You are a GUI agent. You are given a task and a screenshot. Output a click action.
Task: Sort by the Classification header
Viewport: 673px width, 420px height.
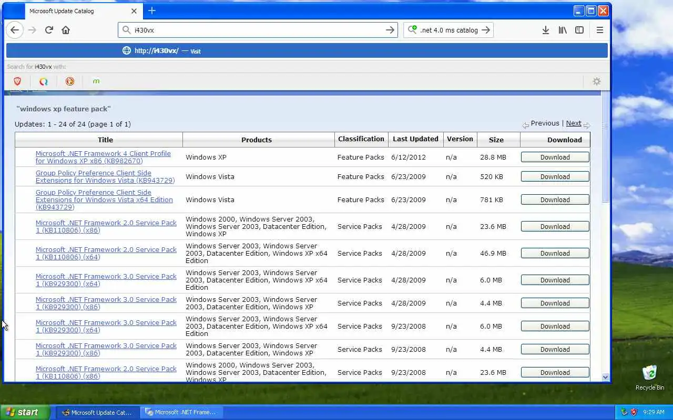(361, 139)
